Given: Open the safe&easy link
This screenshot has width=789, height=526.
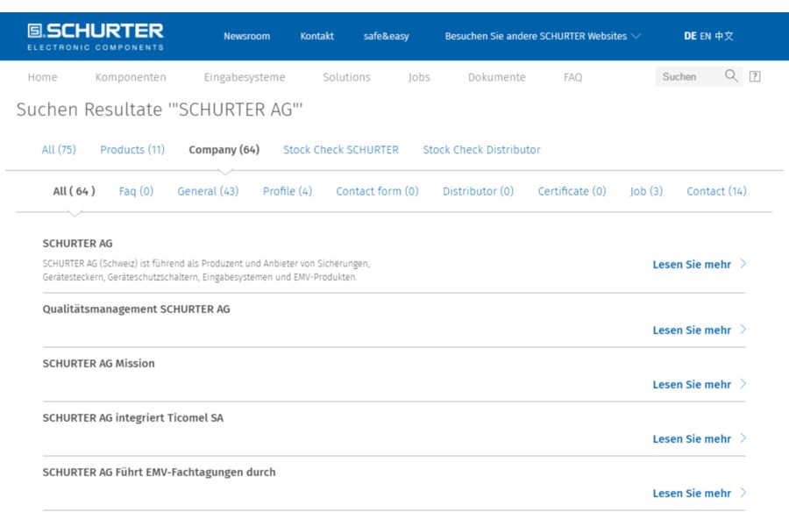Looking at the screenshot, I should click(387, 36).
